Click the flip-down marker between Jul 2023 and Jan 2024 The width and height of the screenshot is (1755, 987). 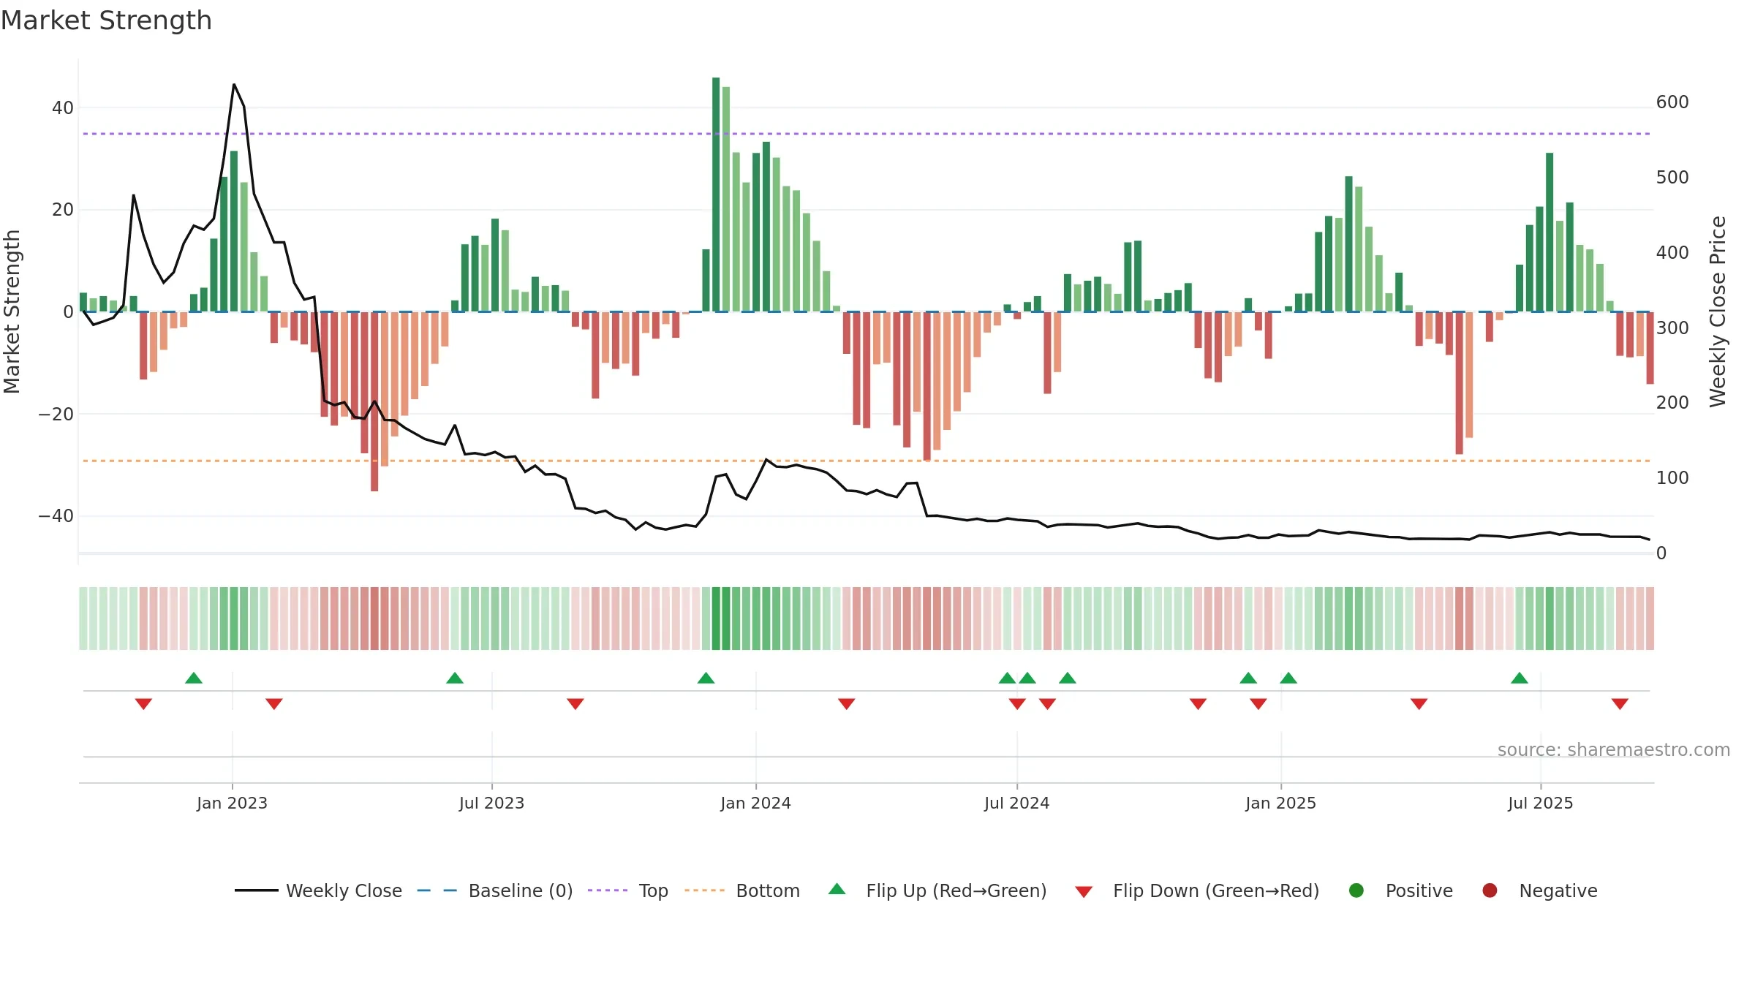pyautogui.click(x=575, y=703)
